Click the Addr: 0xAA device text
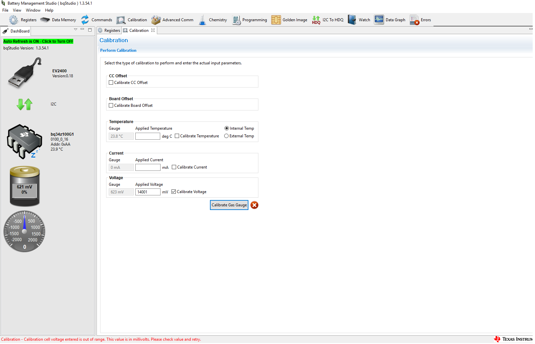Viewport: 535px width, 344px height. pos(60,144)
